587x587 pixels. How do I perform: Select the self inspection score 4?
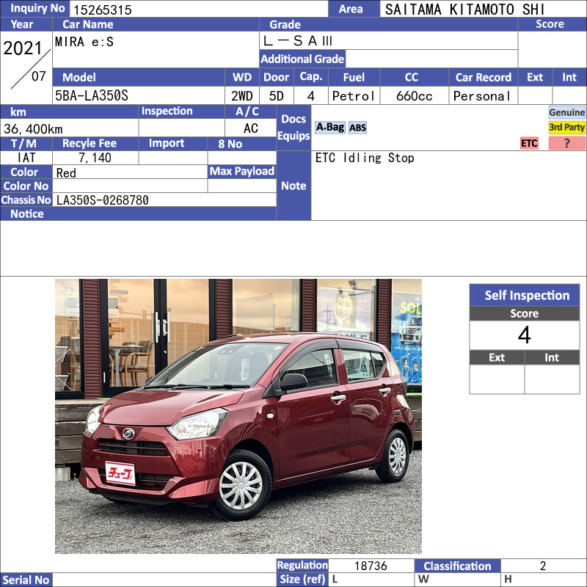524,335
